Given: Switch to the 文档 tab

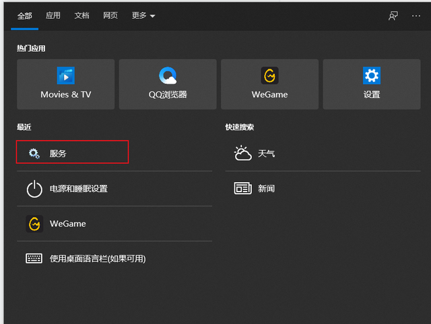Looking at the screenshot, I should coord(81,15).
